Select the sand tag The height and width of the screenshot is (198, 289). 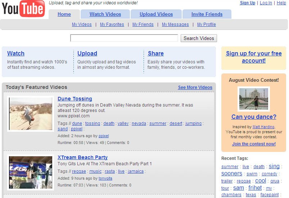[63, 129]
